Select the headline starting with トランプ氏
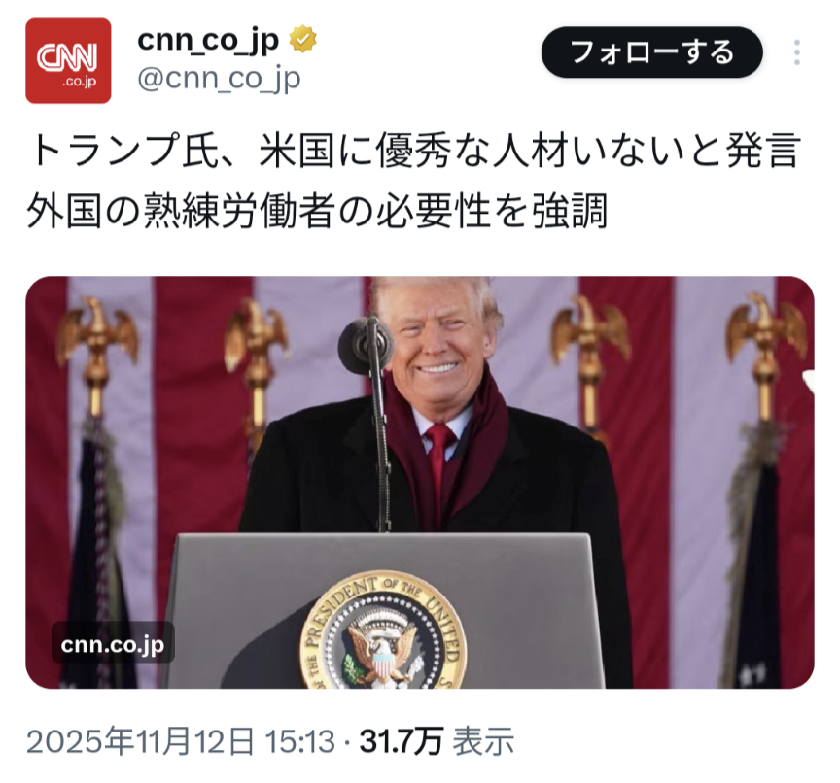Screen dimensions: 840x783 415,150
